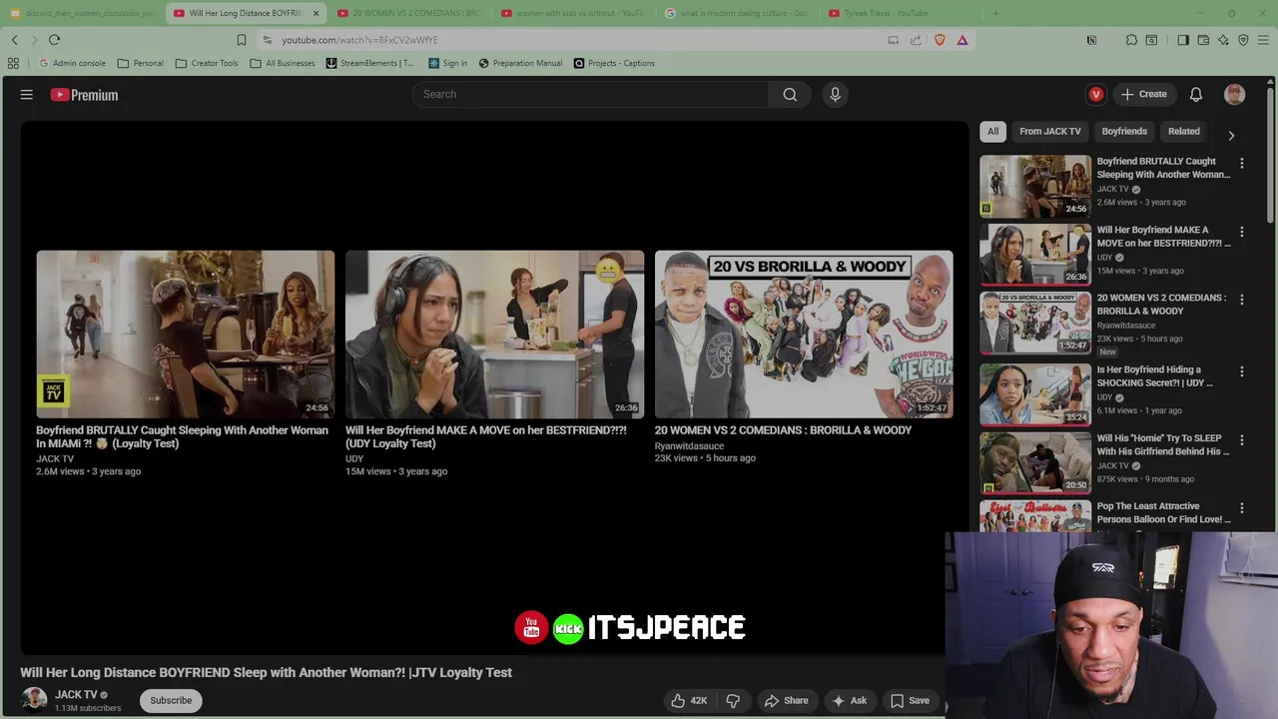Open endscreen thumbnail Boyfriend BRUTALLY Caught in Miami

coord(186,334)
